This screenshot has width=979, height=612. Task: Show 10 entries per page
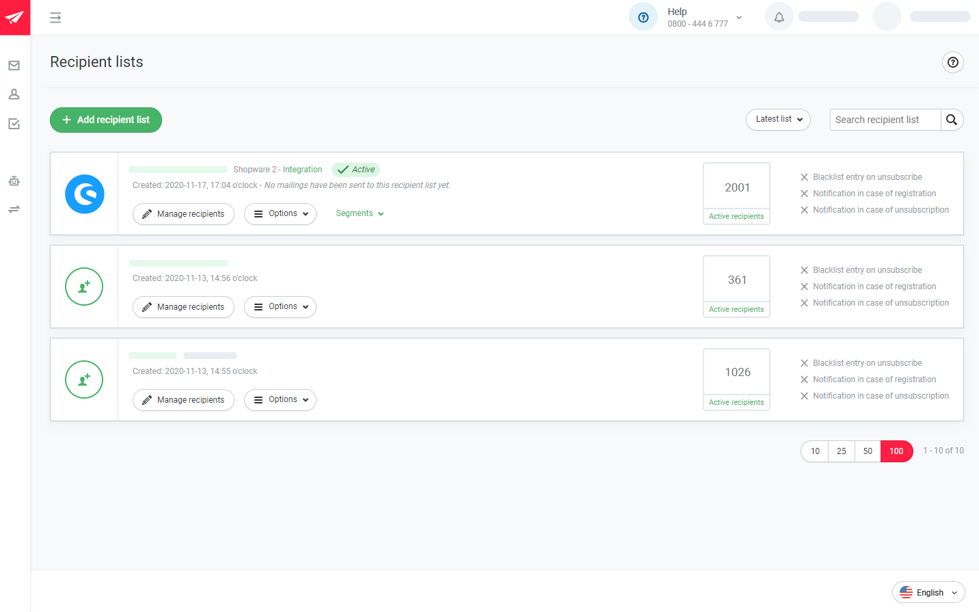(x=815, y=451)
